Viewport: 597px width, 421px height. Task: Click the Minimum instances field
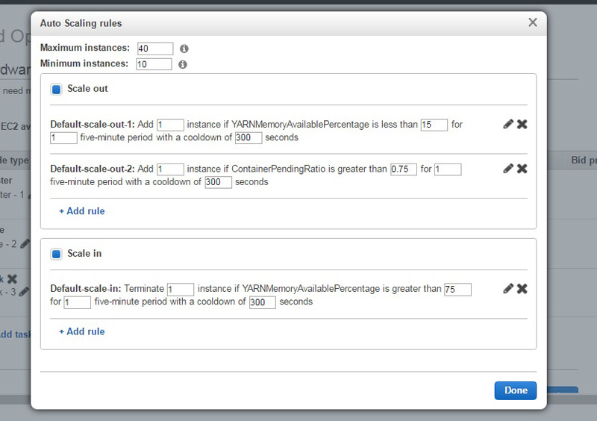click(x=154, y=64)
